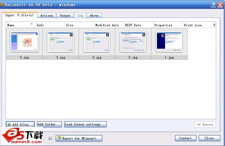225x146 pixels.
Task: Open the Output tab
Action: click(65, 15)
